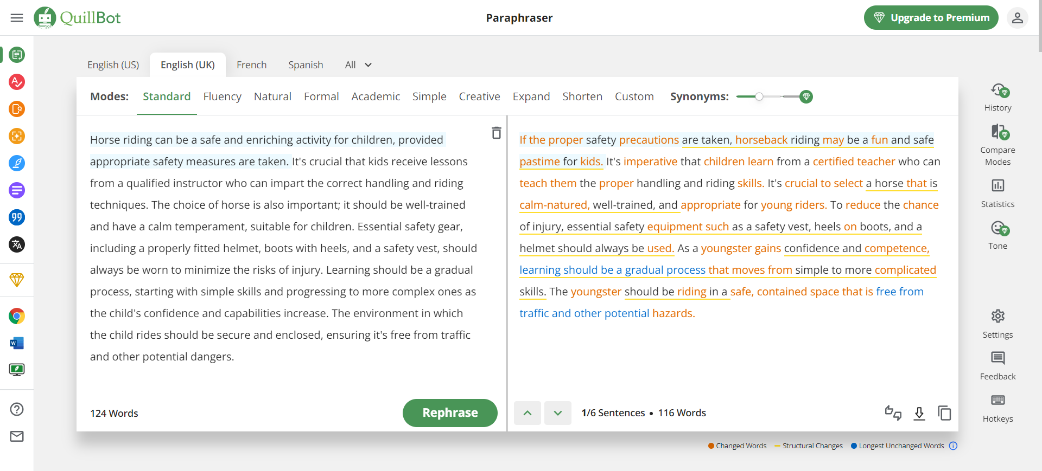Click Upgrade to Premium button
The image size is (1042, 471).
pyautogui.click(x=931, y=18)
